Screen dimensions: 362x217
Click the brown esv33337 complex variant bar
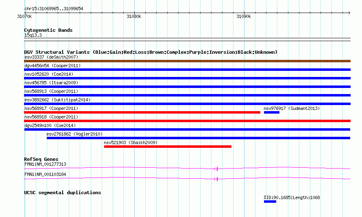[x=187, y=61]
